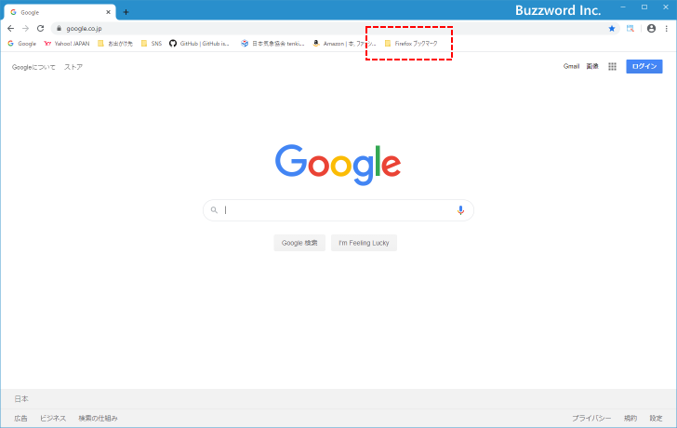677x428 pixels.
Task: Reload the page with the refresh icon
Action: [41, 29]
